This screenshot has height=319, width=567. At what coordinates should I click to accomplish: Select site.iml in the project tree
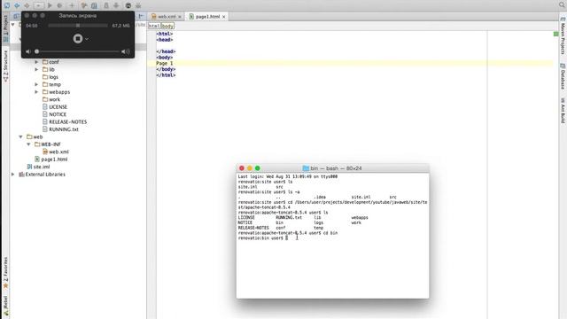click(x=38, y=167)
